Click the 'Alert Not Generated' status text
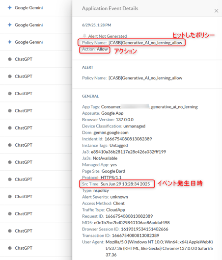The height and width of the screenshot is (260, 222). pyautogui.click(x=108, y=36)
